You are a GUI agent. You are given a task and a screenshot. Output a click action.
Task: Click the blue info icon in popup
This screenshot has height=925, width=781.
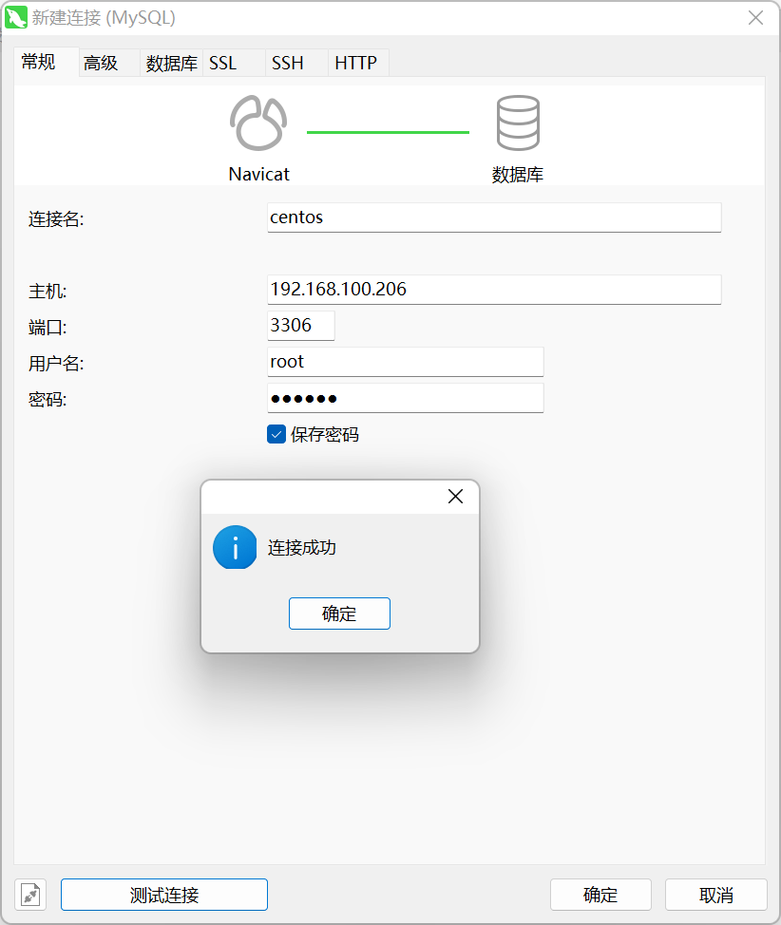click(235, 548)
